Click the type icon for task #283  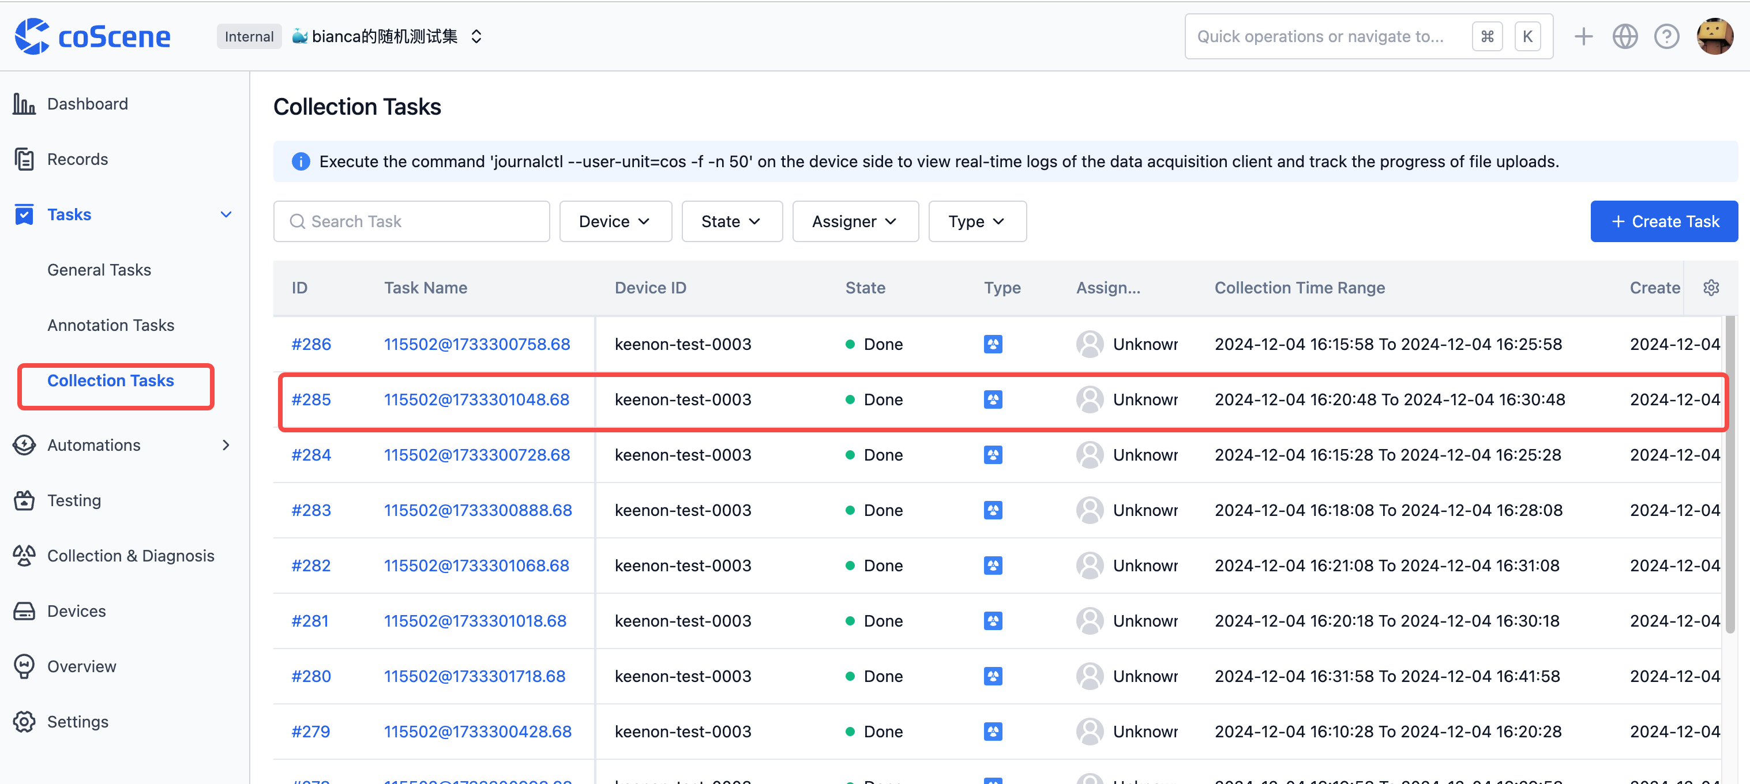993,510
